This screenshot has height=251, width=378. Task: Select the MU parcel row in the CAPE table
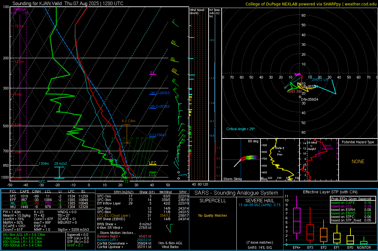48,206
